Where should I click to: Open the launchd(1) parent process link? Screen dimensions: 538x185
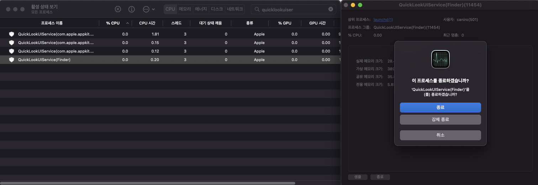[x=383, y=20]
